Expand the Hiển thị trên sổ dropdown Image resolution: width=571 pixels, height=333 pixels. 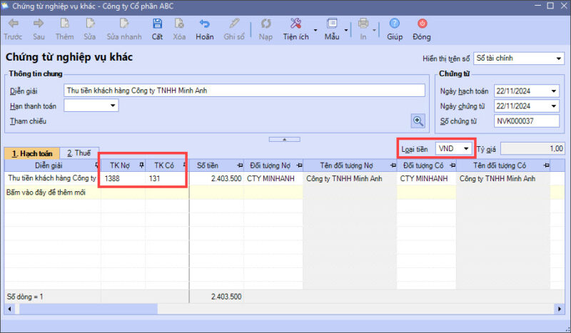[558, 58]
